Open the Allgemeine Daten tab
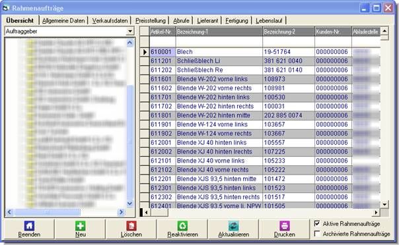 pyautogui.click(x=63, y=20)
